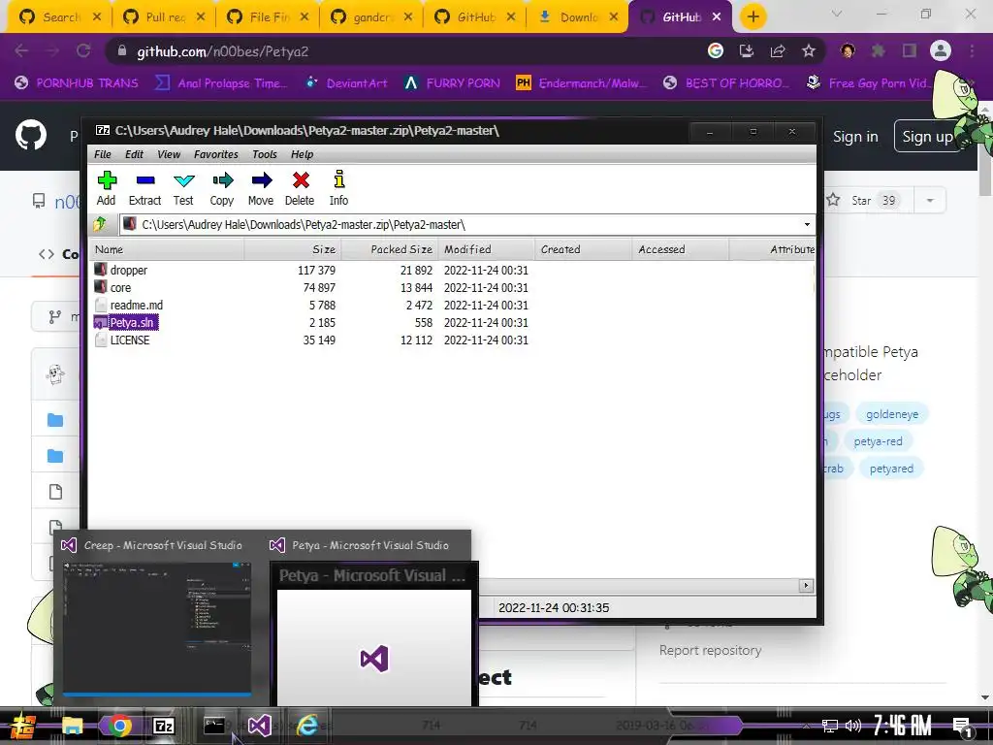This screenshot has width=993, height=745.
Task: Sort by the Name column header
Action: click(166, 249)
